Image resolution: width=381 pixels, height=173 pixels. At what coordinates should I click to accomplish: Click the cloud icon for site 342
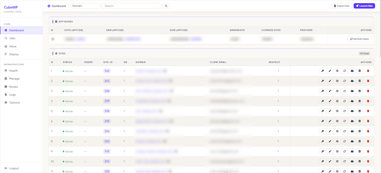(x=352, y=71)
